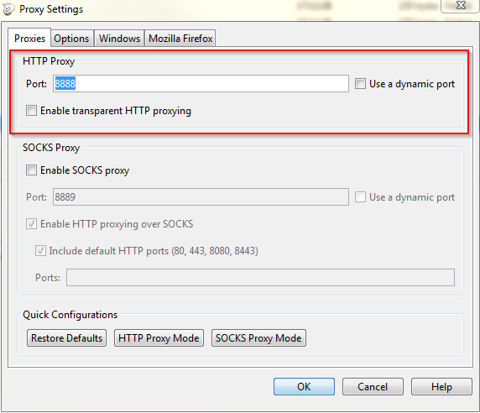Viewport: 480px width, 413px height.
Task: Select the Mozilla Firefox tab
Action: click(x=180, y=39)
